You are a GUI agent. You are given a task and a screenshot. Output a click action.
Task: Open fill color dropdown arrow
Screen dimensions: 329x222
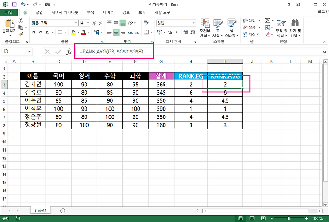78,32
